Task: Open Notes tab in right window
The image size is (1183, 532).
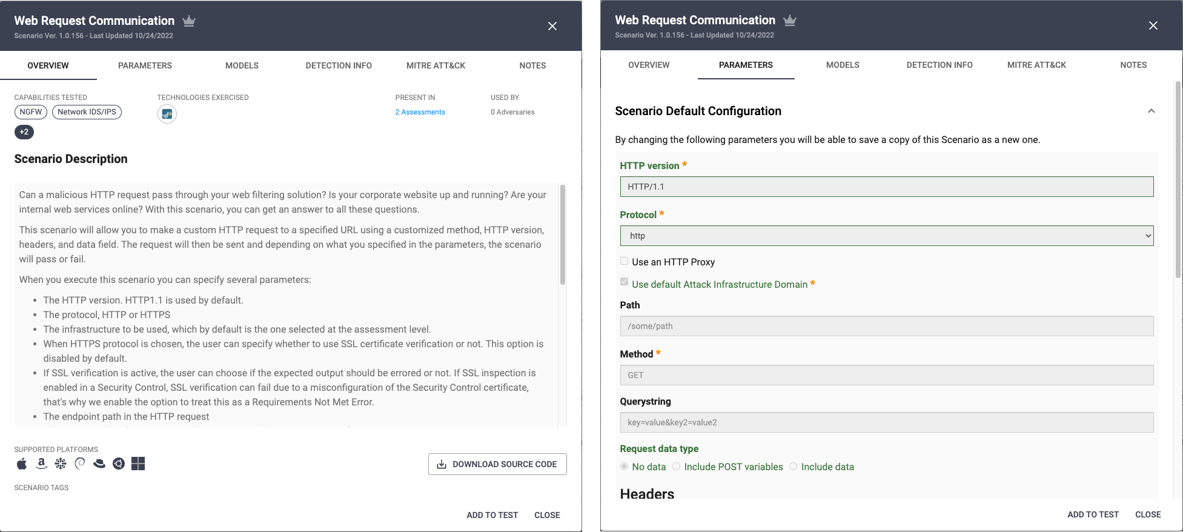Action: click(1134, 65)
